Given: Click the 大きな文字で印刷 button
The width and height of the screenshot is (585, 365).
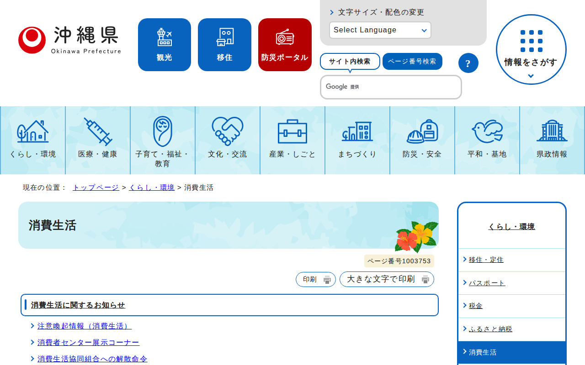Looking at the screenshot, I should coord(387,279).
